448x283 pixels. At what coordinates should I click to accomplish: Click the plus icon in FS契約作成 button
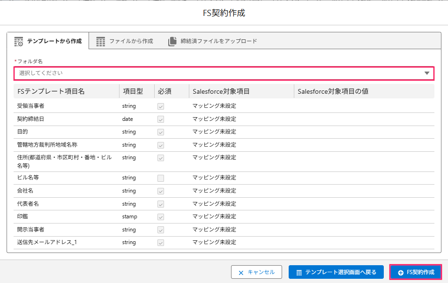coord(401,273)
